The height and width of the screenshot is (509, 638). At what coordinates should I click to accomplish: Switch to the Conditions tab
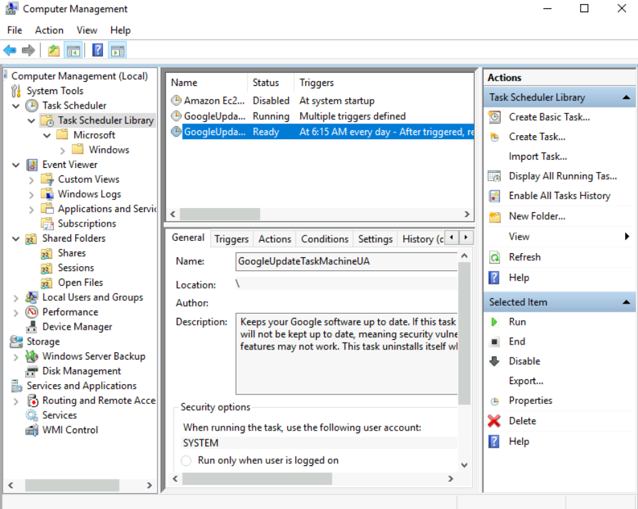point(324,239)
